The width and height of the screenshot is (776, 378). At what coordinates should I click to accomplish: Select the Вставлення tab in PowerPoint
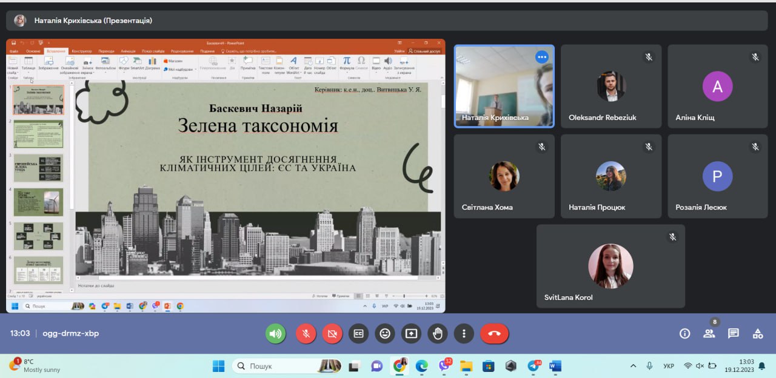(56, 51)
